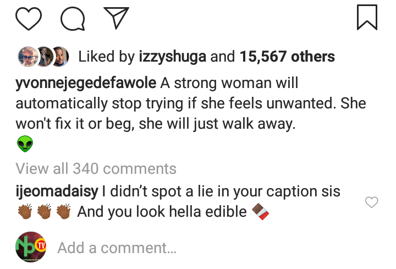Open the third liker's profile avatar
Image resolution: width=396 pixels, height=269 pixels.
pyautogui.click(x=59, y=56)
